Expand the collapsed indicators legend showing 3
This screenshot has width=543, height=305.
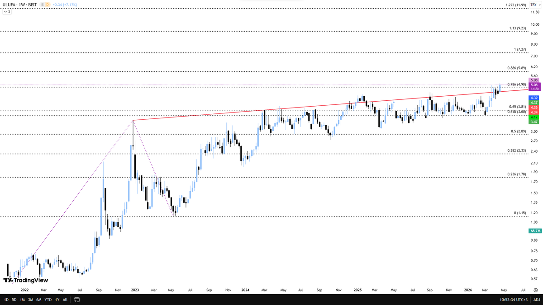[8, 12]
